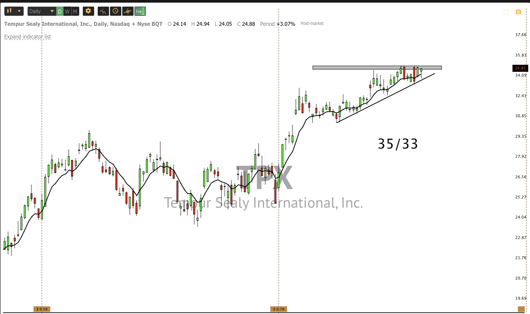Open the dropdown arrow next to pause icon

pyautogui.click(x=19, y=11)
